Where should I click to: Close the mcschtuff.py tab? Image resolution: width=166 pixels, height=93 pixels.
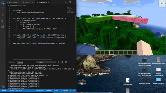49,2
